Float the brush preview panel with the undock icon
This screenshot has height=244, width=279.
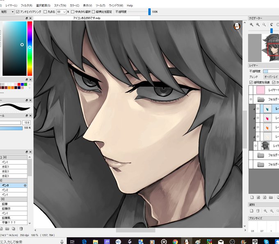point(27,100)
